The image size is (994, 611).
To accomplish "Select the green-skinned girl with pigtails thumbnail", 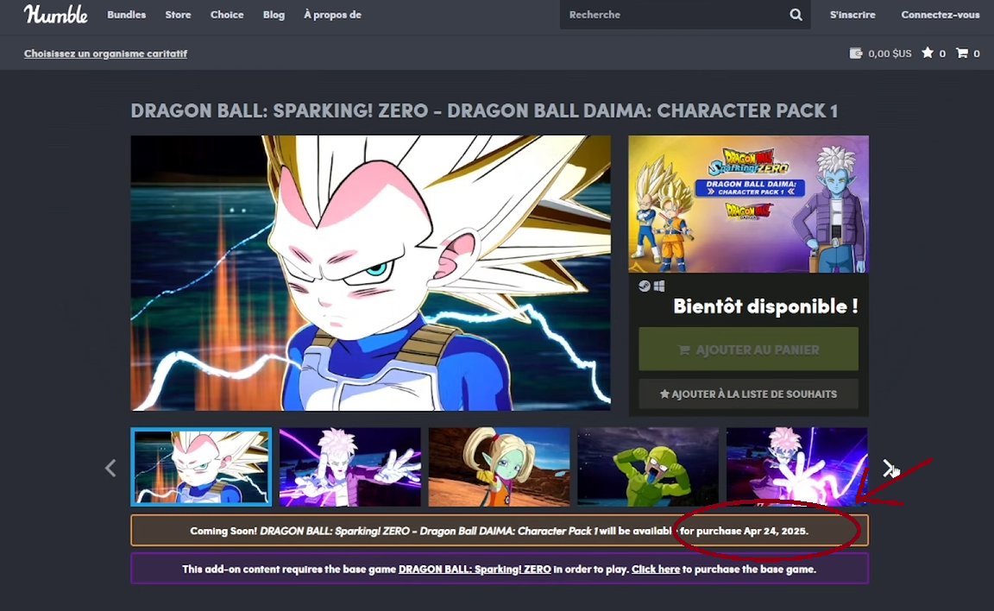I will point(499,467).
